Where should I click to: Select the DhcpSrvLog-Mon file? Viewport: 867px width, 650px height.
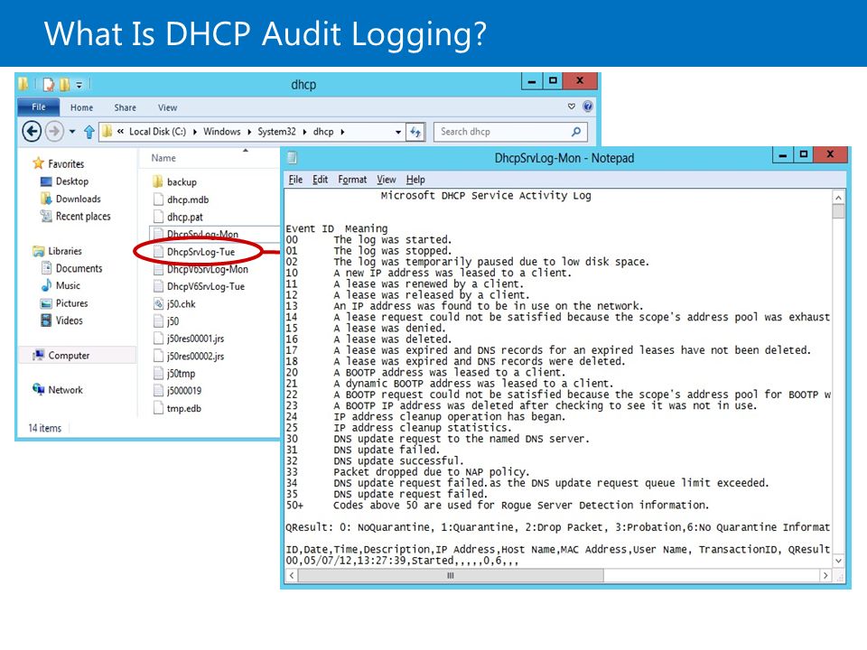202,234
